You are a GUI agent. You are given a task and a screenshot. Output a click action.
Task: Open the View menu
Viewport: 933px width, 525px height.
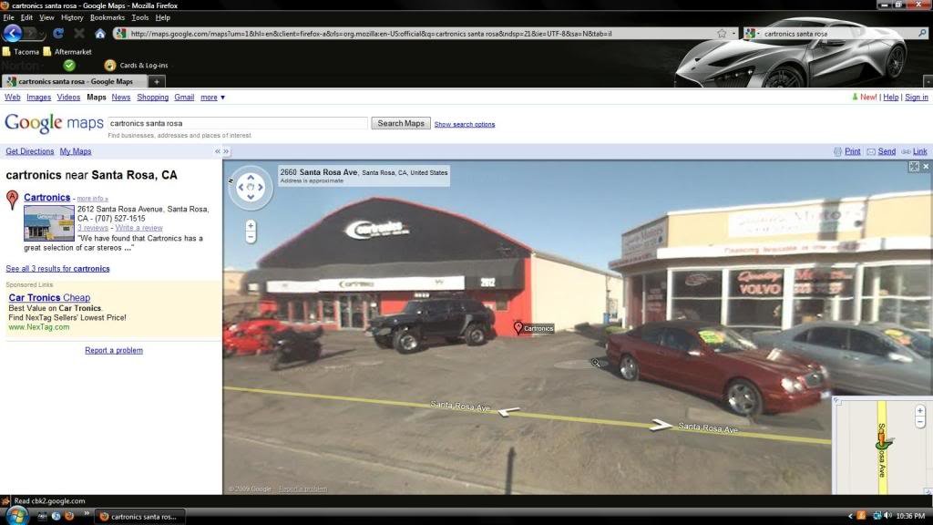[x=46, y=17]
